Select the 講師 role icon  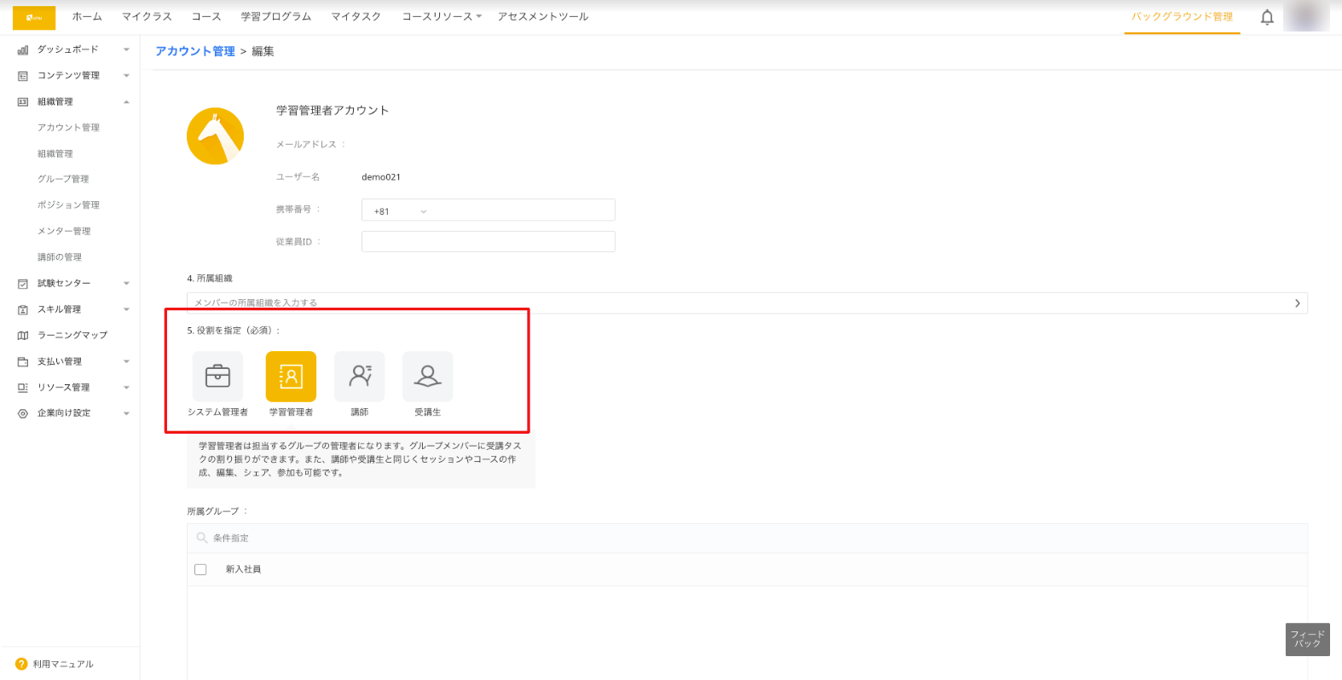pos(360,376)
